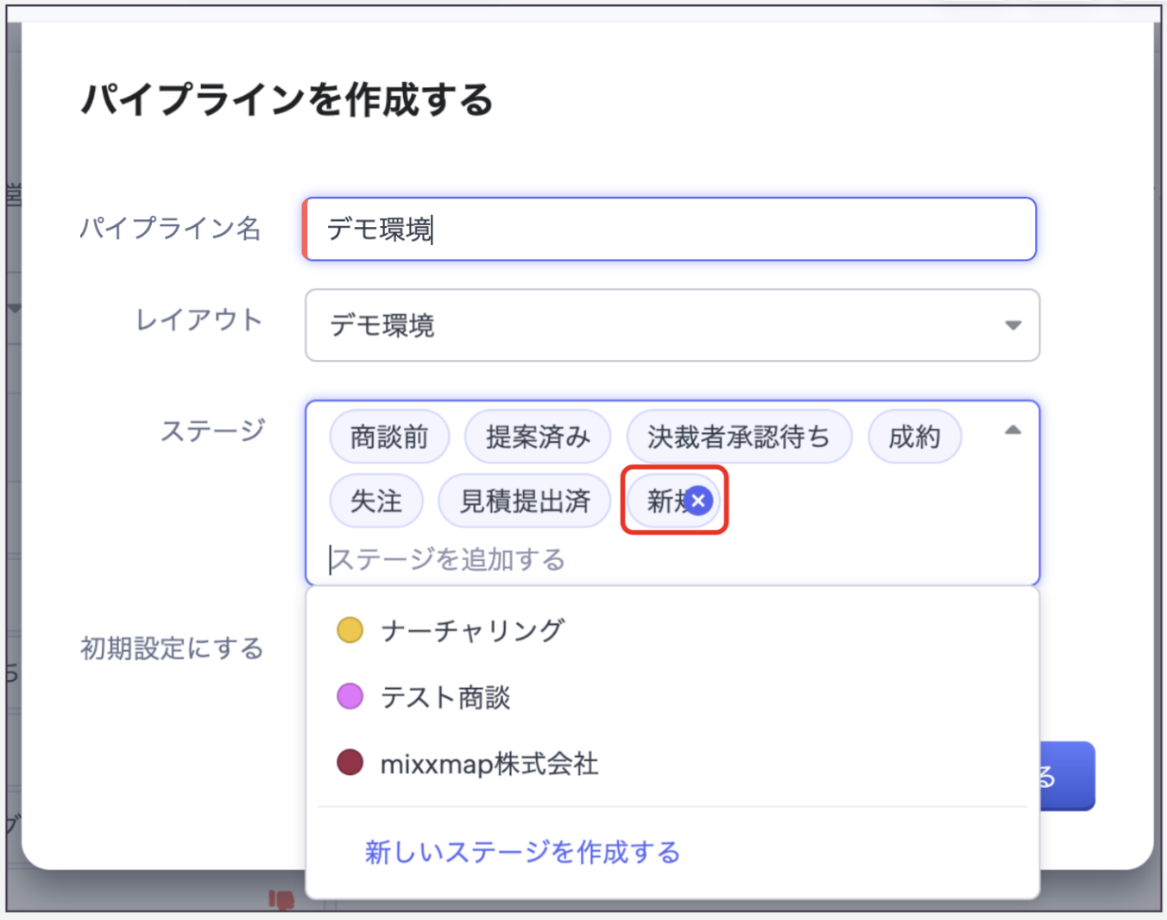Select ナーチャリング from the stage list
This screenshot has width=1167, height=920.
[x=472, y=630]
